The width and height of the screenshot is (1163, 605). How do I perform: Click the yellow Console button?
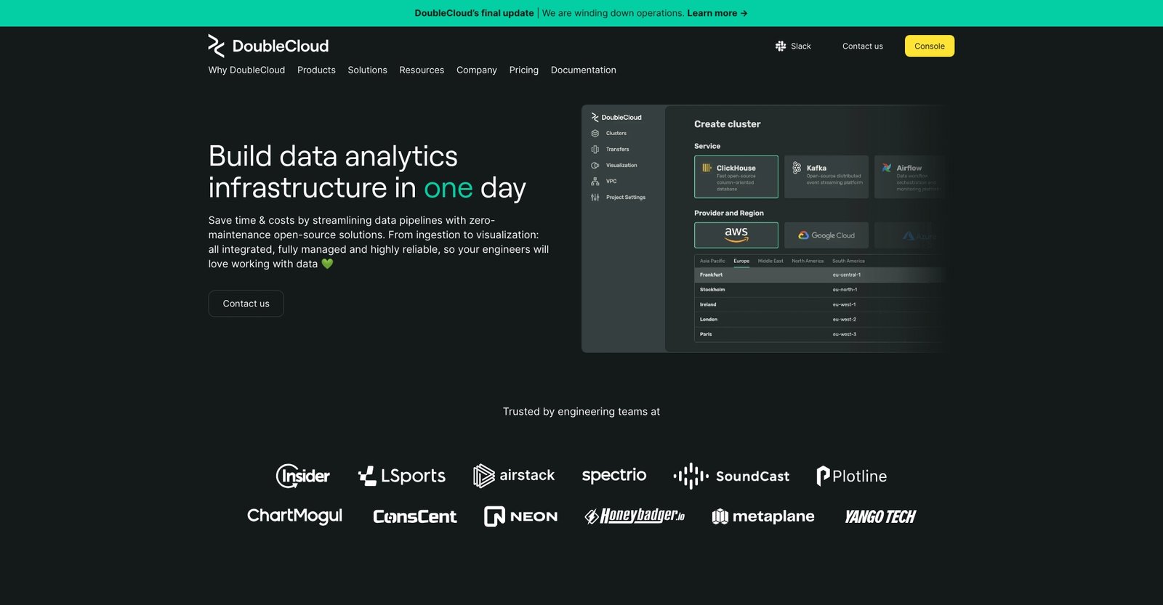[930, 46]
